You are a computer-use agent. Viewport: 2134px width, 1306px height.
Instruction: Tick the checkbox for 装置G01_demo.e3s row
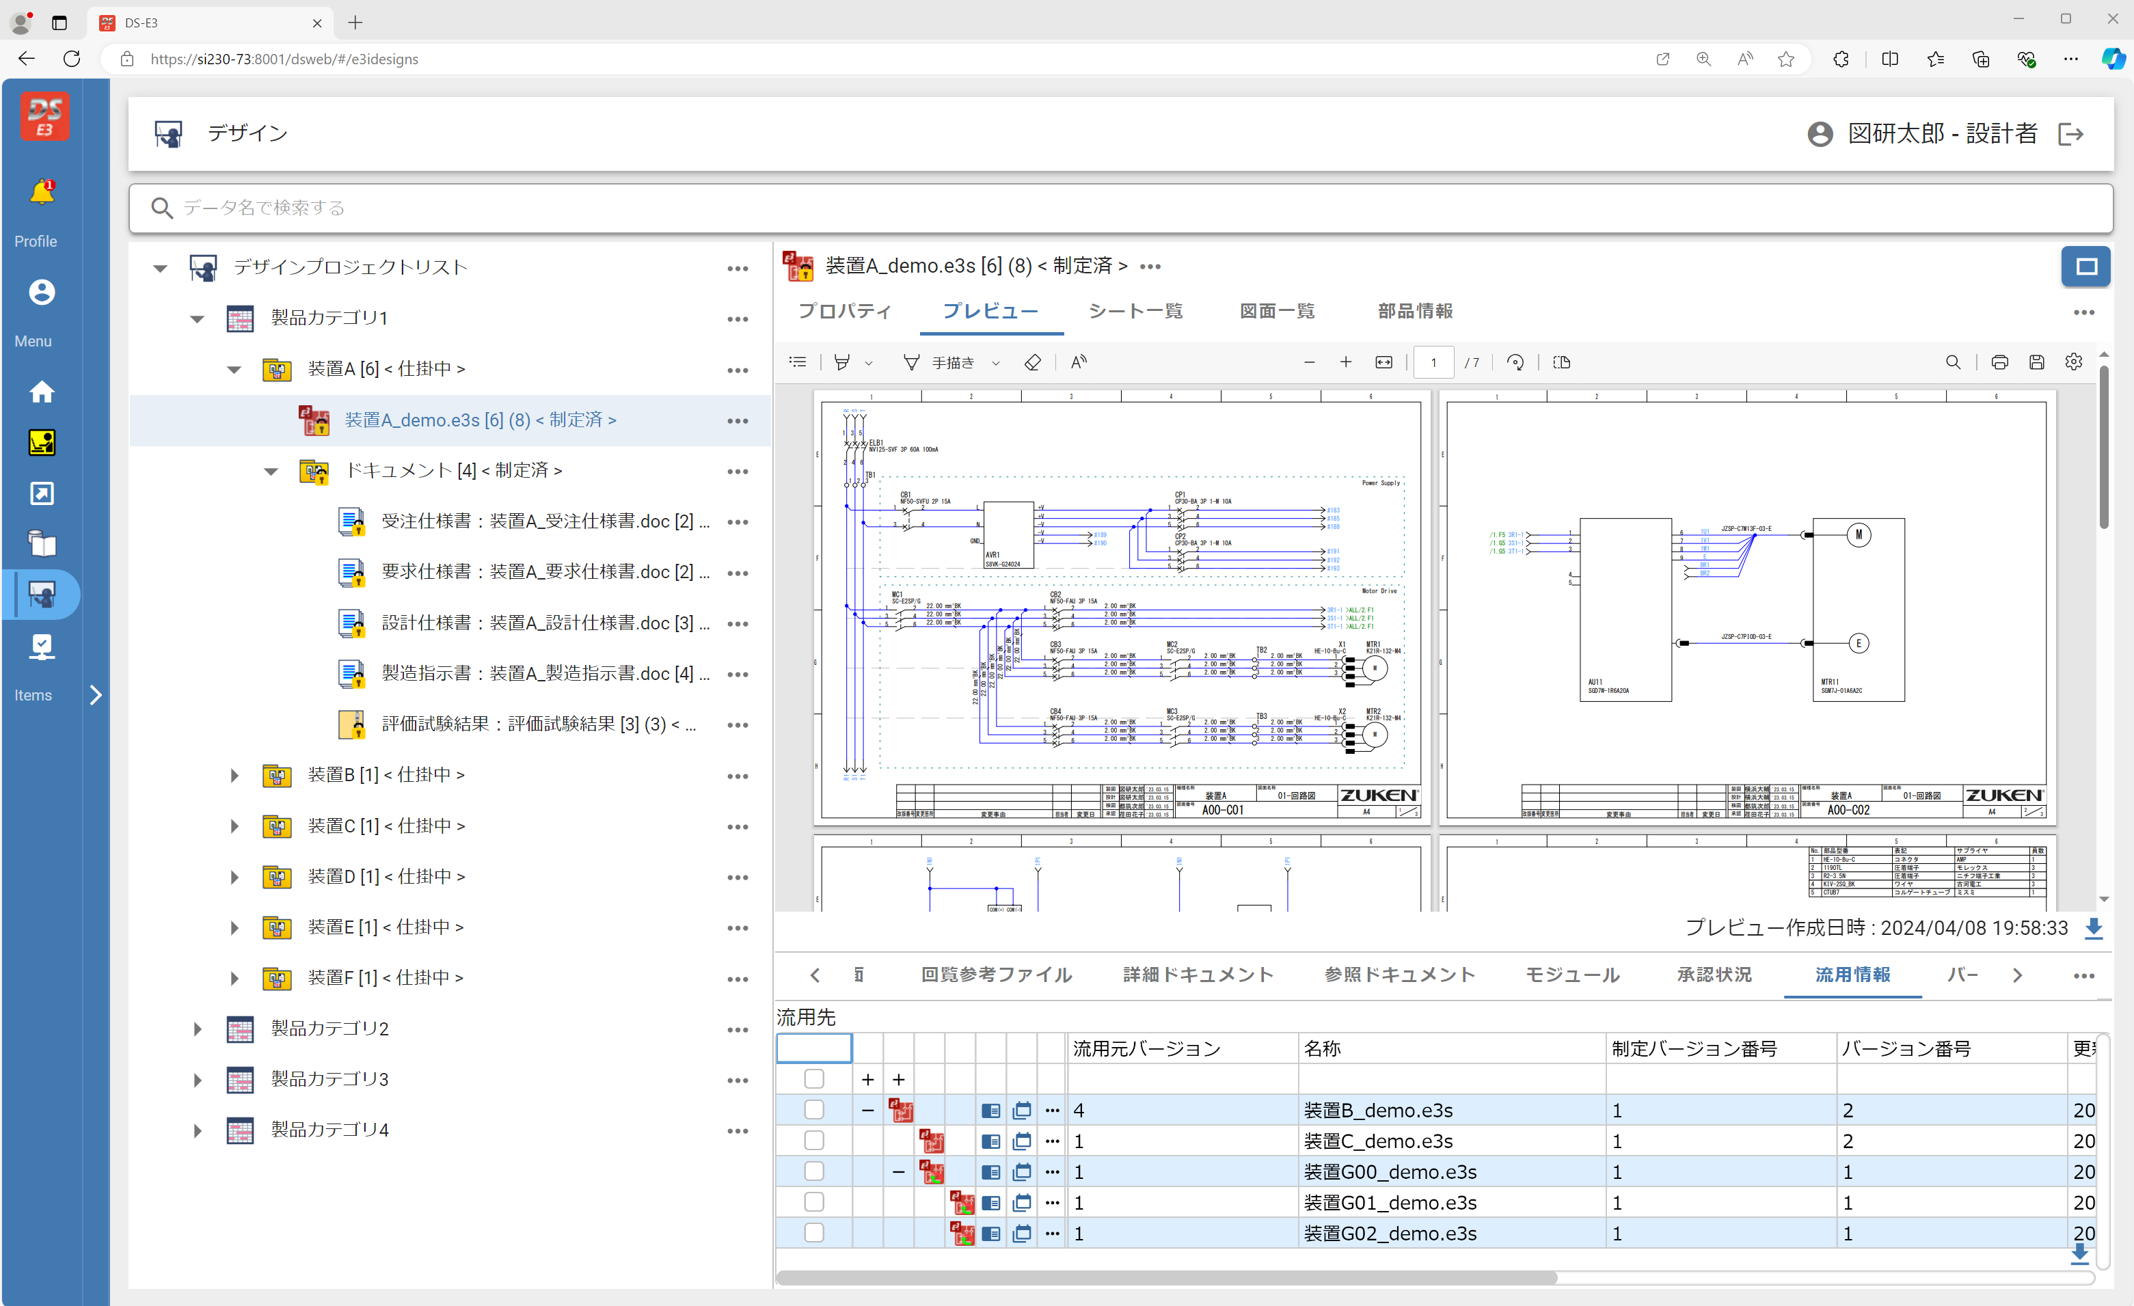pyautogui.click(x=814, y=1202)
